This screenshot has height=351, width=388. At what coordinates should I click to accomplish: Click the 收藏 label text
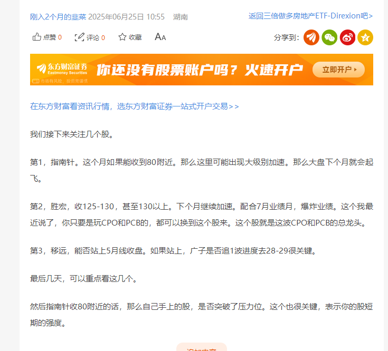point(135,37)
